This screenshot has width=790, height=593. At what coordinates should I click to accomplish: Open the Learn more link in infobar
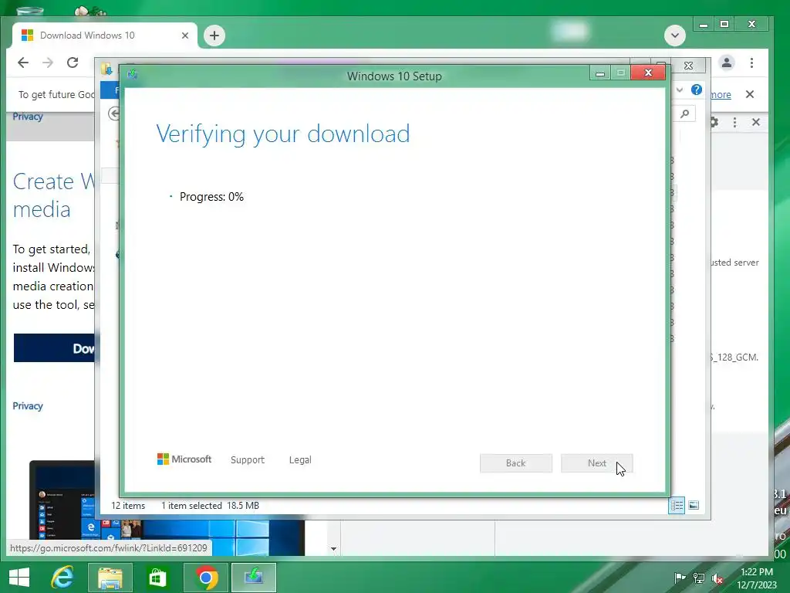[x=721, y=94]
